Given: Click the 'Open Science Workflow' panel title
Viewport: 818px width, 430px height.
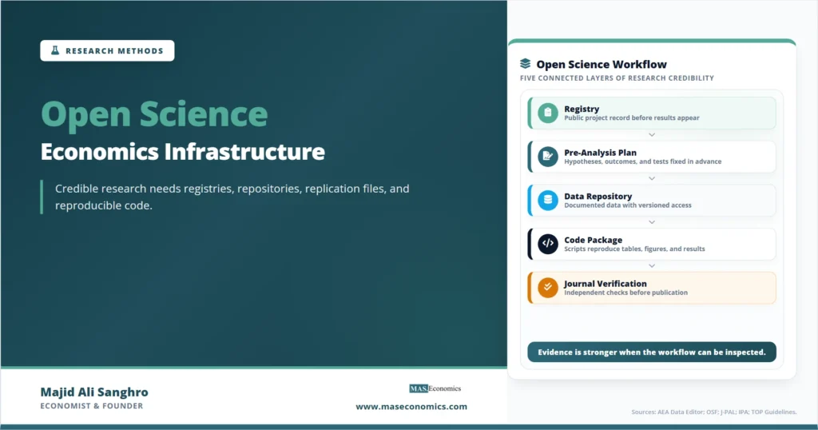Looking at the screenshot, I should (x=602, y=64).
